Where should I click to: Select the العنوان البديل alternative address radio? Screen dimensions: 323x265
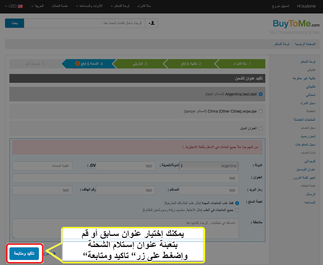(260, 128)
